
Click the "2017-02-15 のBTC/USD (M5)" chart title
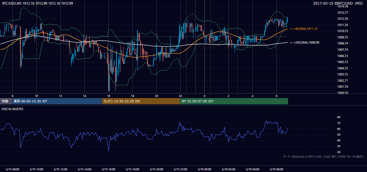tap(338, 3)
